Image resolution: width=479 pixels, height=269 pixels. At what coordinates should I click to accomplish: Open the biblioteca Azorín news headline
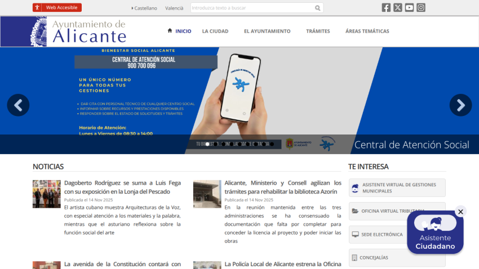point(283,187)
